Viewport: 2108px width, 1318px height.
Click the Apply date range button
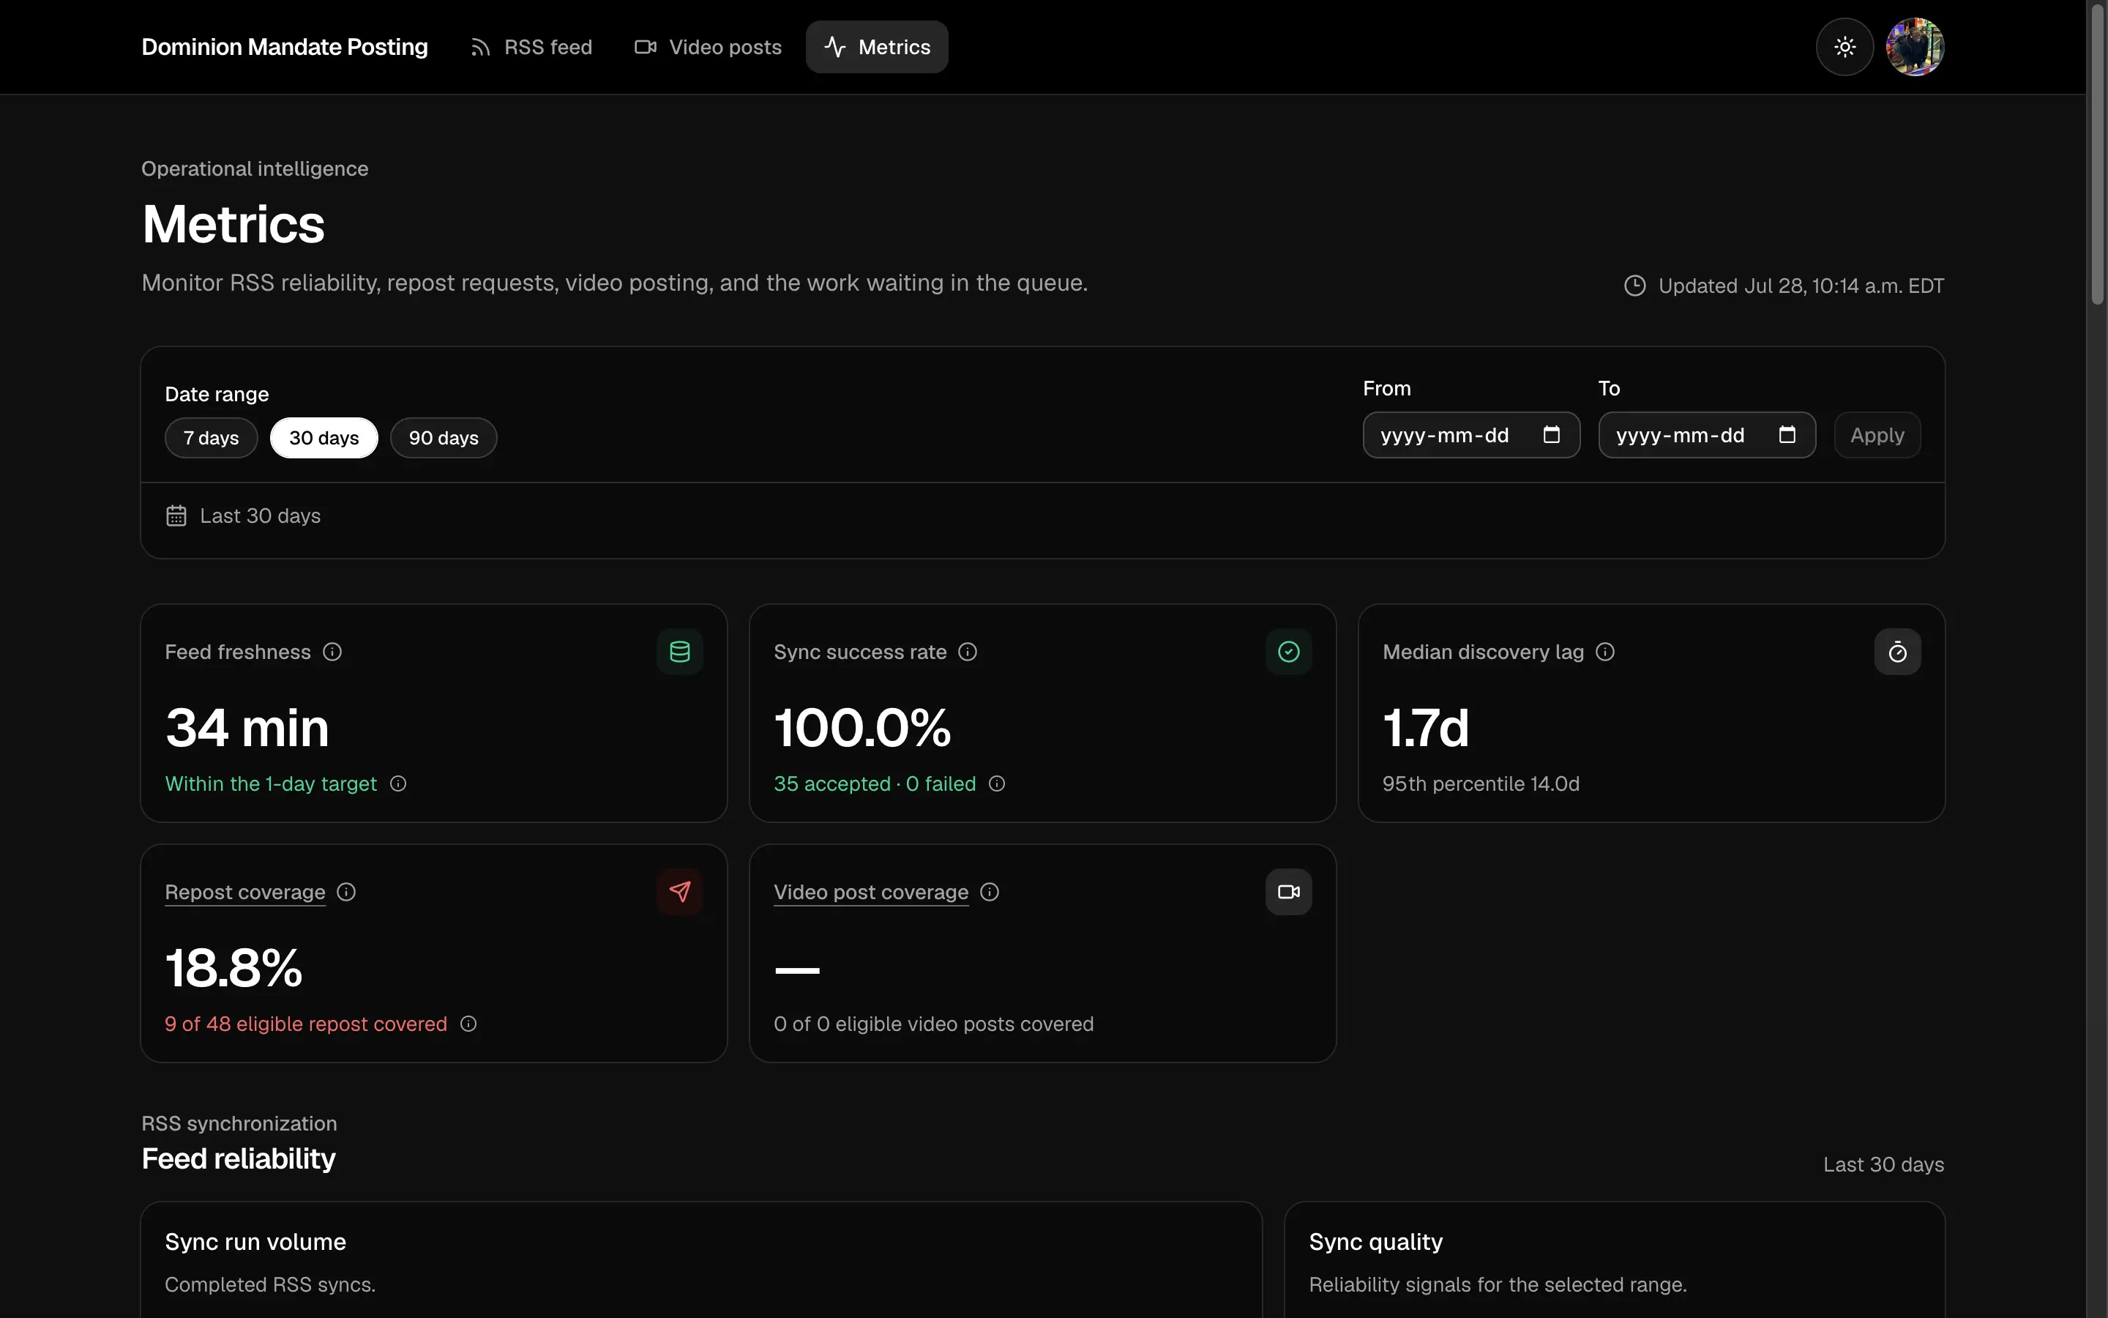point(1877,435)
